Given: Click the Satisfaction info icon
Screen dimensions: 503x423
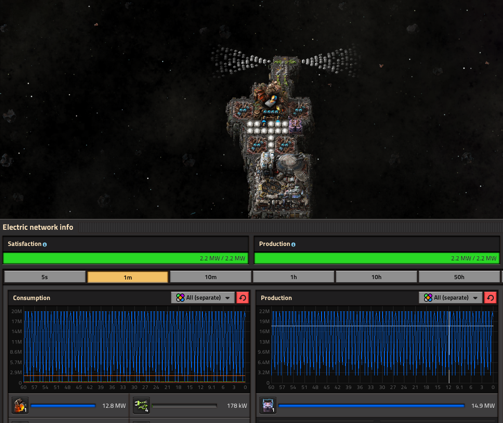Looking at the screenshot, I should click(x=44, y=244).
